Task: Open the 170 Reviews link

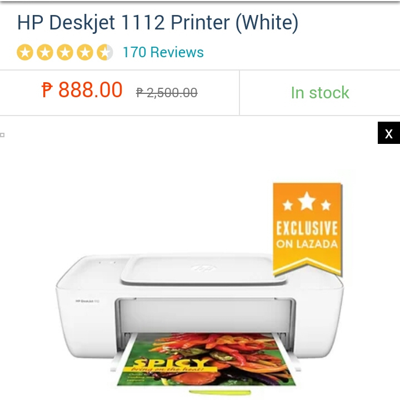Action: coord(163,52)
